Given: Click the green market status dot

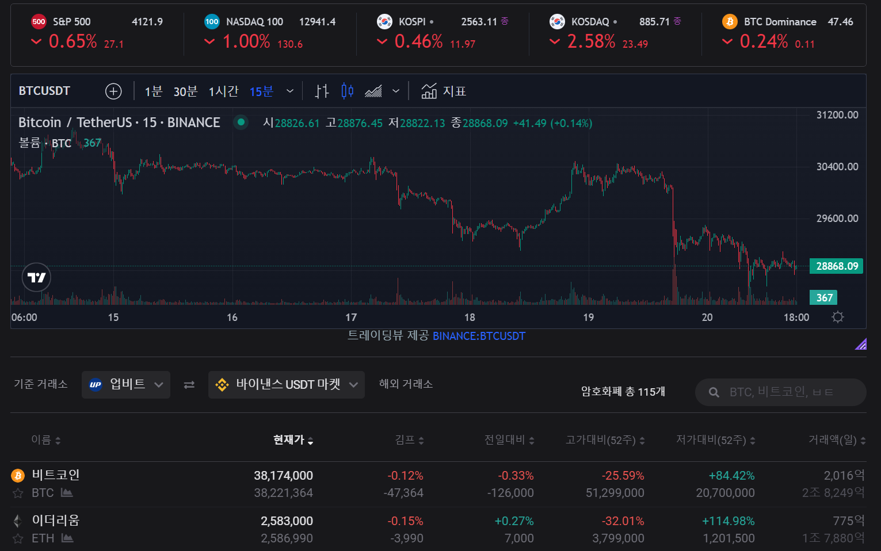Looking at the screenshot, I should [241, 122].
